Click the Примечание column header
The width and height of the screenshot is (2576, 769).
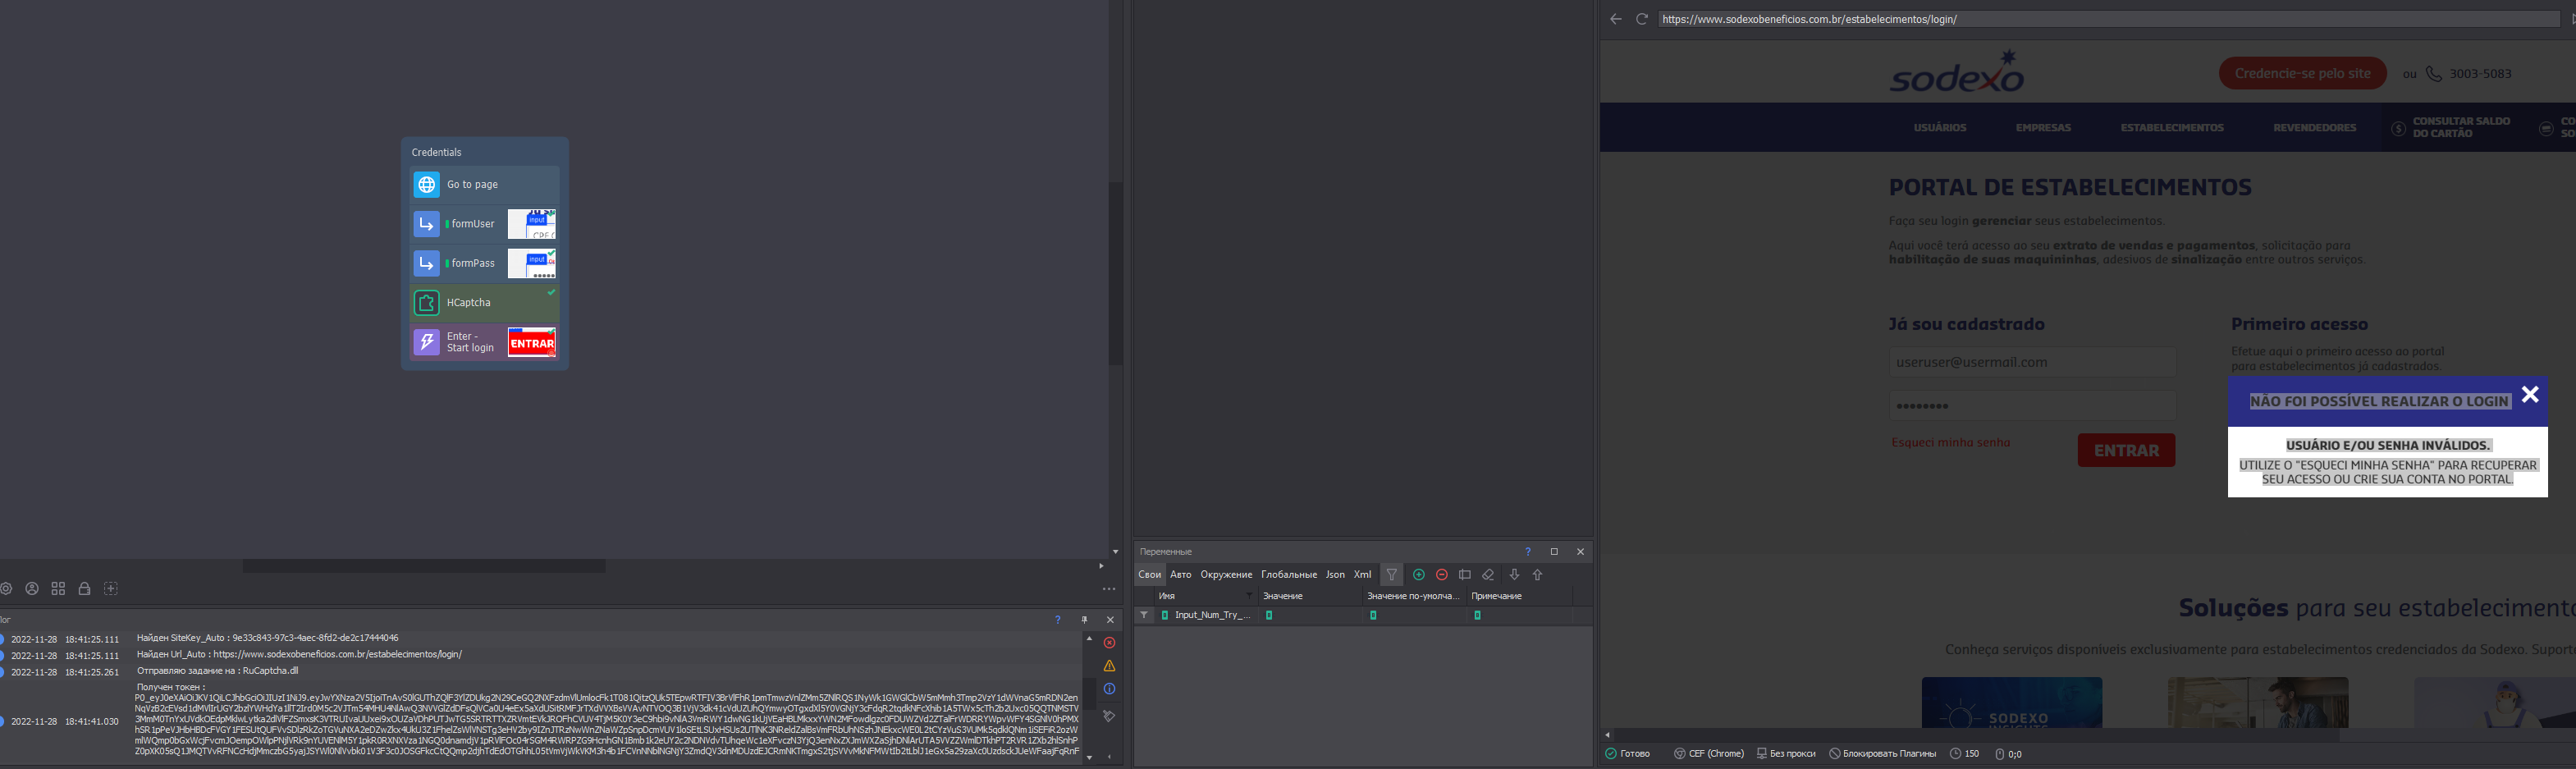point(1519,596)
